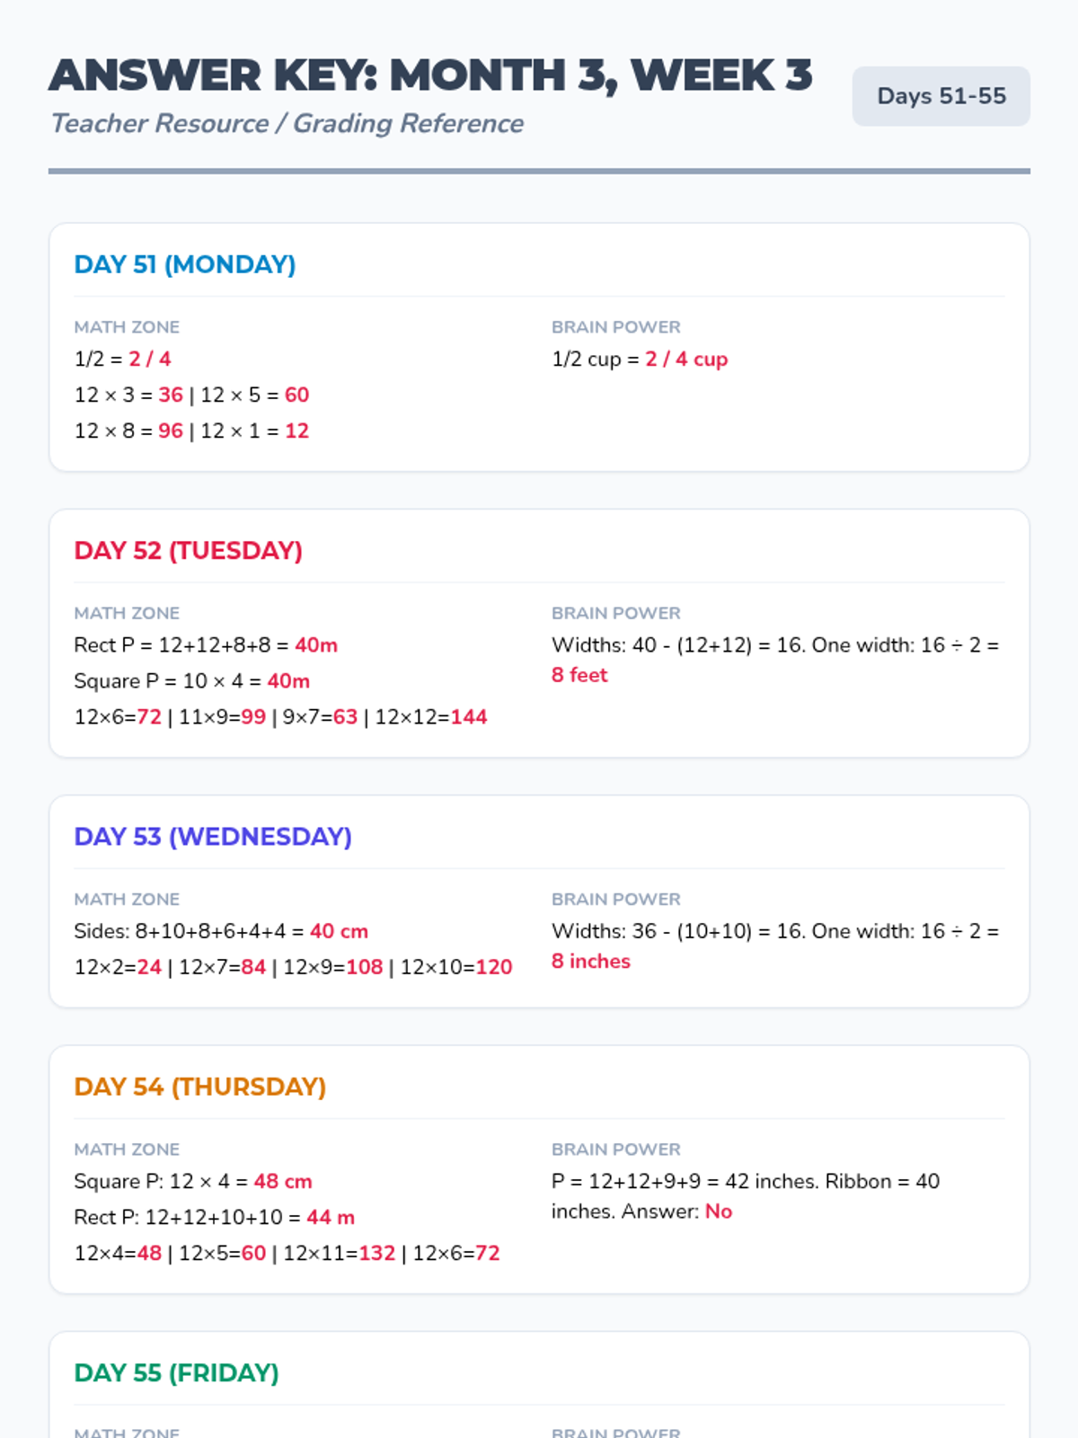Click the Day 53 (Wednesday) heading
This screenshot has width=1078, height=1438.
[x=212, y=836]
